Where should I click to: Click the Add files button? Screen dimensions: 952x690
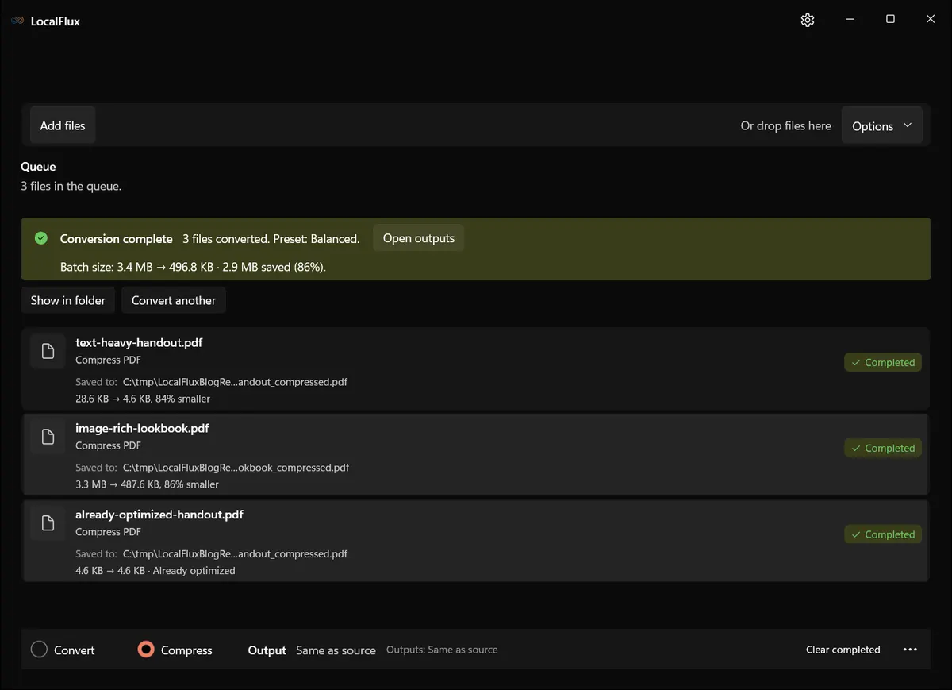[x=63, y=125]
